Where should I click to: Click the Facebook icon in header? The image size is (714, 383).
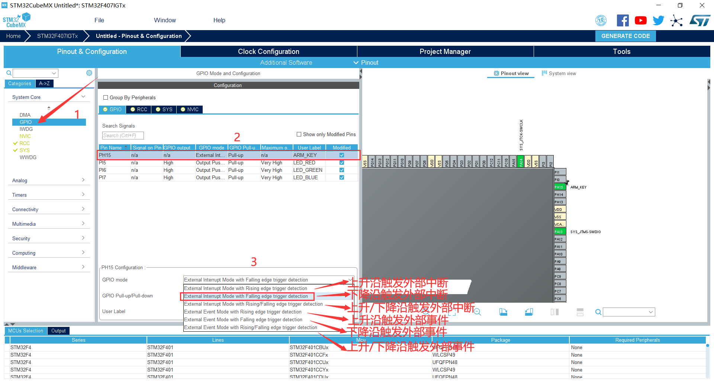click(623, 20)
